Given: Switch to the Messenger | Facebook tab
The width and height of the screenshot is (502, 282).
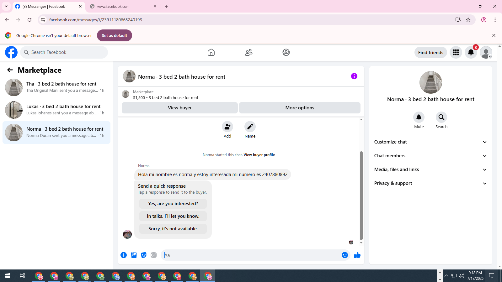Looking at the screenshot, I should pos(49,6).
